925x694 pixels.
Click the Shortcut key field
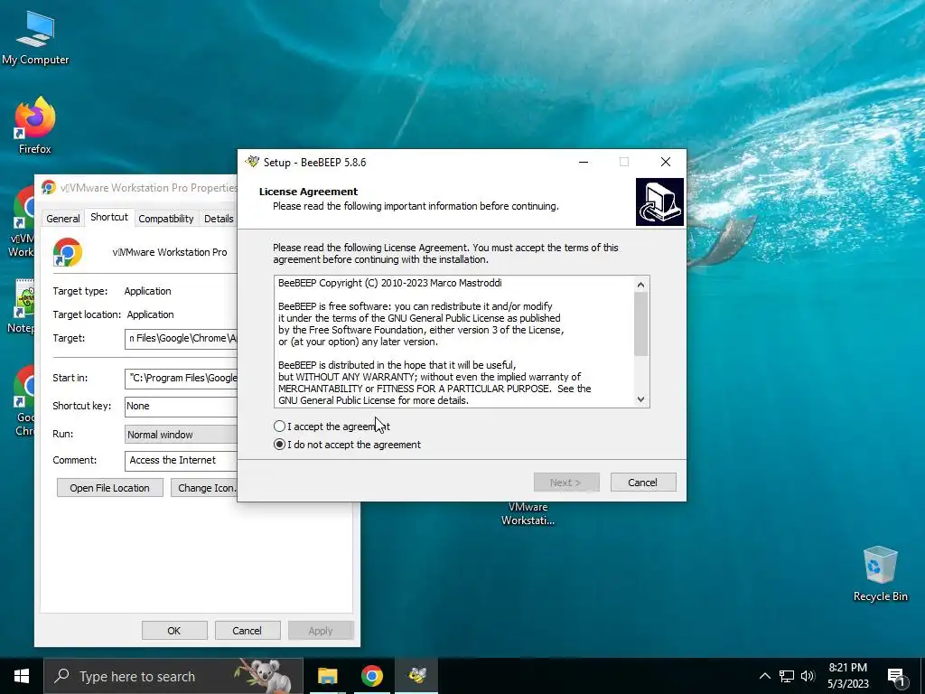pyautogui.click(x=181, y=406)
